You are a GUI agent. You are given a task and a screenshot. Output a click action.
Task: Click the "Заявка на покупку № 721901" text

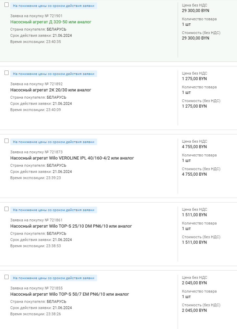click(x=36, y=16)
